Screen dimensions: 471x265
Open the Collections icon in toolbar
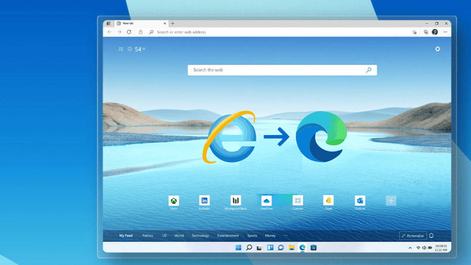click(x=426, y=32)
